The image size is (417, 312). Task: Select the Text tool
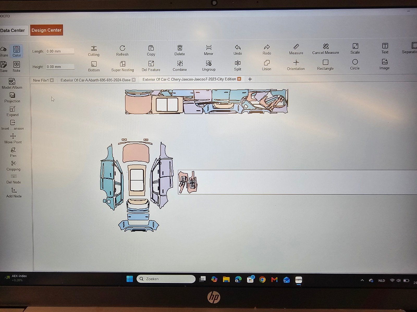pos(385,49)
